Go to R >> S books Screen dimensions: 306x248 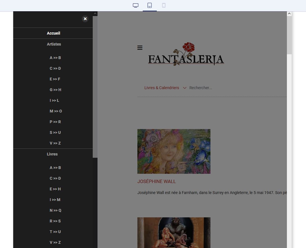pyautogui.click(x=55, y=221)
